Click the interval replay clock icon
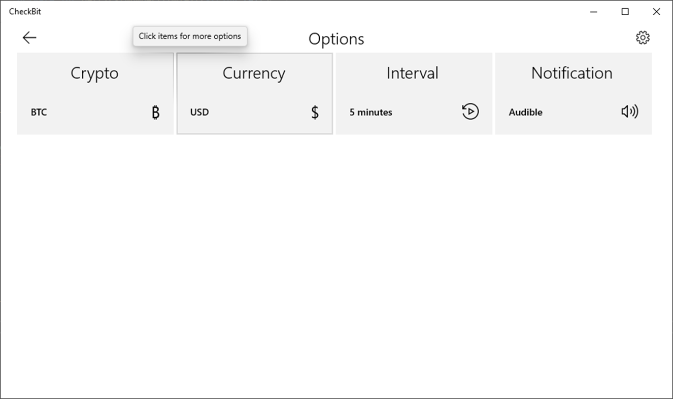This screenshot has width=673, height=399. click(x=470, y=112)
